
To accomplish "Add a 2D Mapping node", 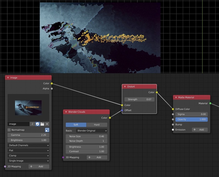I will pos(39,167).
